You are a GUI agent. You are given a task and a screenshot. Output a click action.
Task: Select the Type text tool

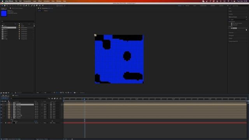coord(29,5)
